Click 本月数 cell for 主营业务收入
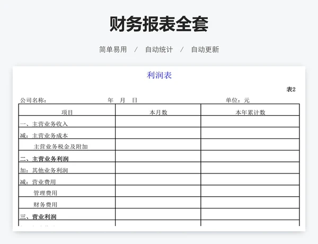 tap(158, 121)
